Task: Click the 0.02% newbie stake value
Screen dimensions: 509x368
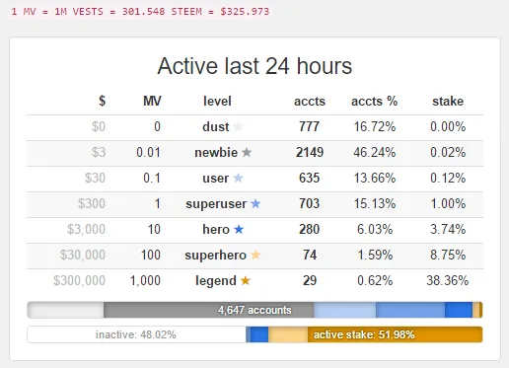Action: pyautogui.click(x=448, y=152)
